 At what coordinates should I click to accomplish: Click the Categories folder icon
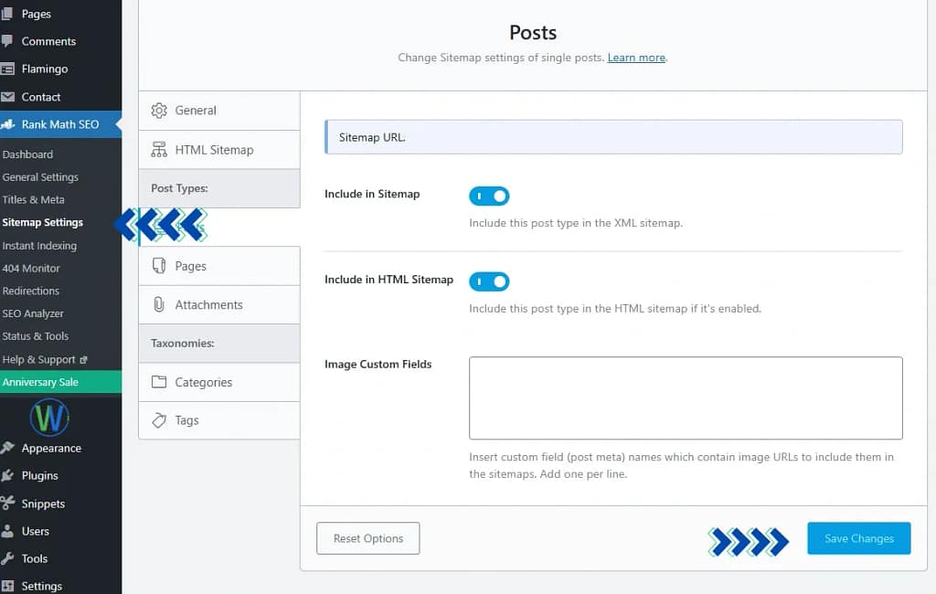pos(159,382)
